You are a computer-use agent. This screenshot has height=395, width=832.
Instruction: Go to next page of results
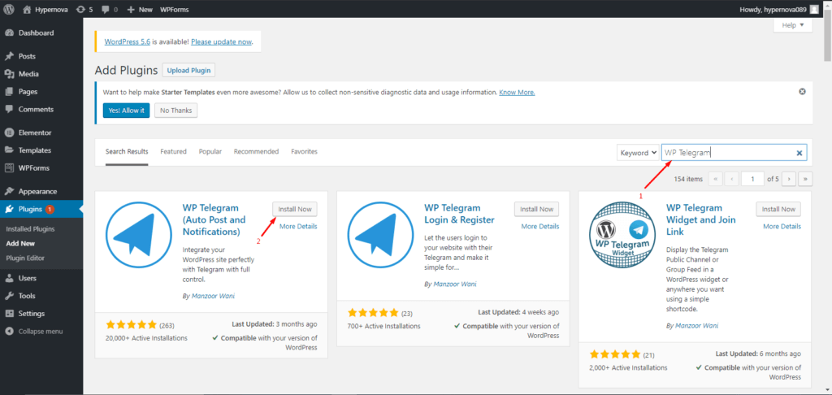point(789,179)
